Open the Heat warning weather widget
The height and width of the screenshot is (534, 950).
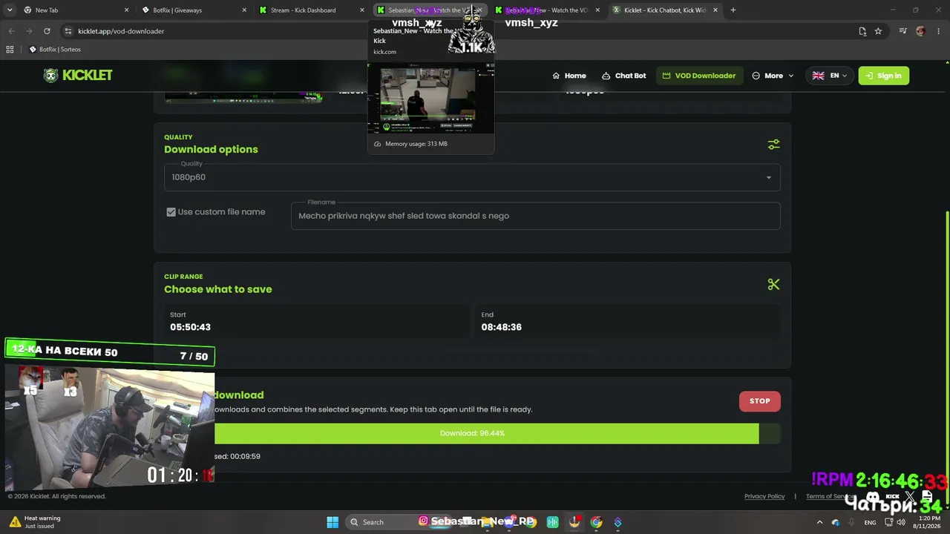(x=36, y=522)
